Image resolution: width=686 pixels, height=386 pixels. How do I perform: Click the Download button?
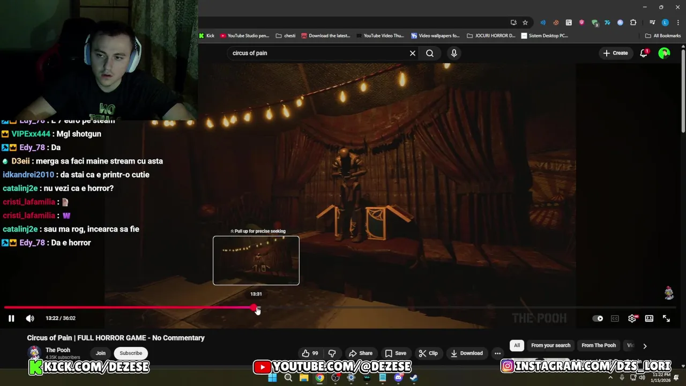coord(467,353)
